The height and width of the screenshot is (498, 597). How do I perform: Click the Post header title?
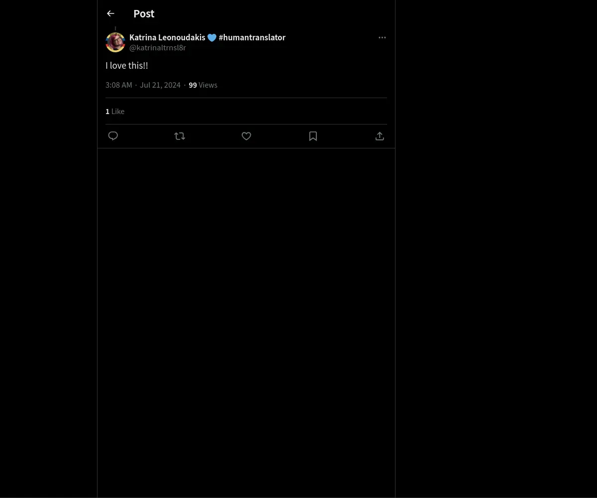click(x=144, y=13)
